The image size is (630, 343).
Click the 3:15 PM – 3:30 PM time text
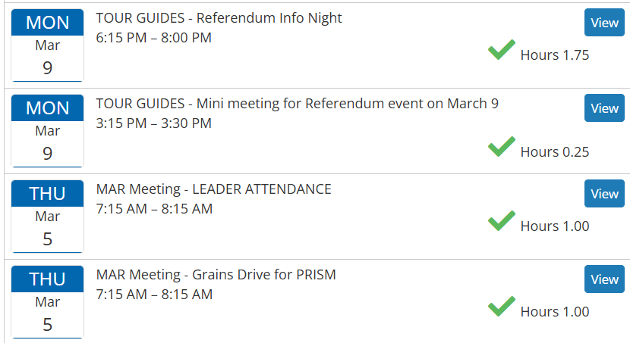point(154,123)
